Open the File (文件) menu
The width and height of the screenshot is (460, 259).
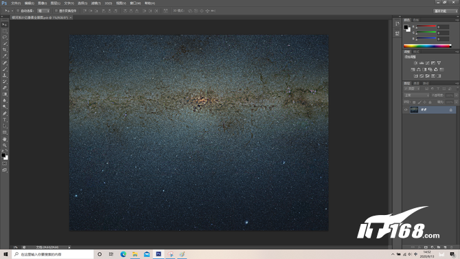tap(16, 3)
